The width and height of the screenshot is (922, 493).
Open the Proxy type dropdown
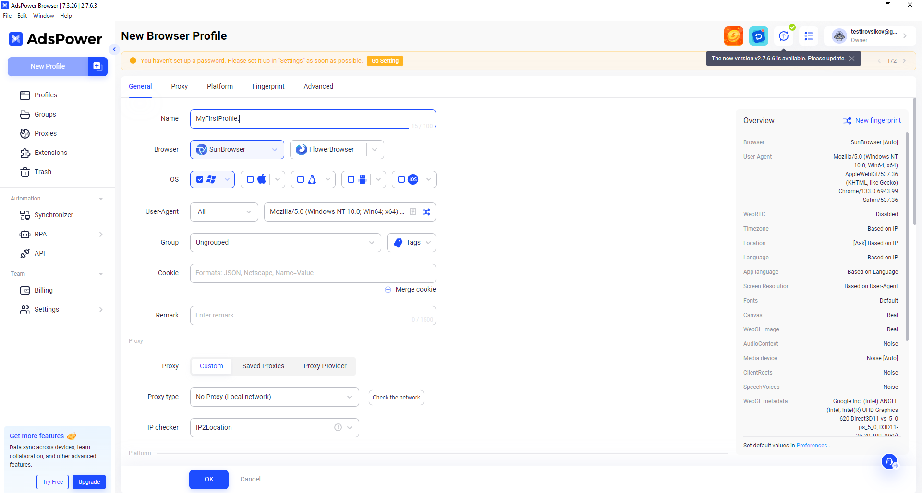274,397
